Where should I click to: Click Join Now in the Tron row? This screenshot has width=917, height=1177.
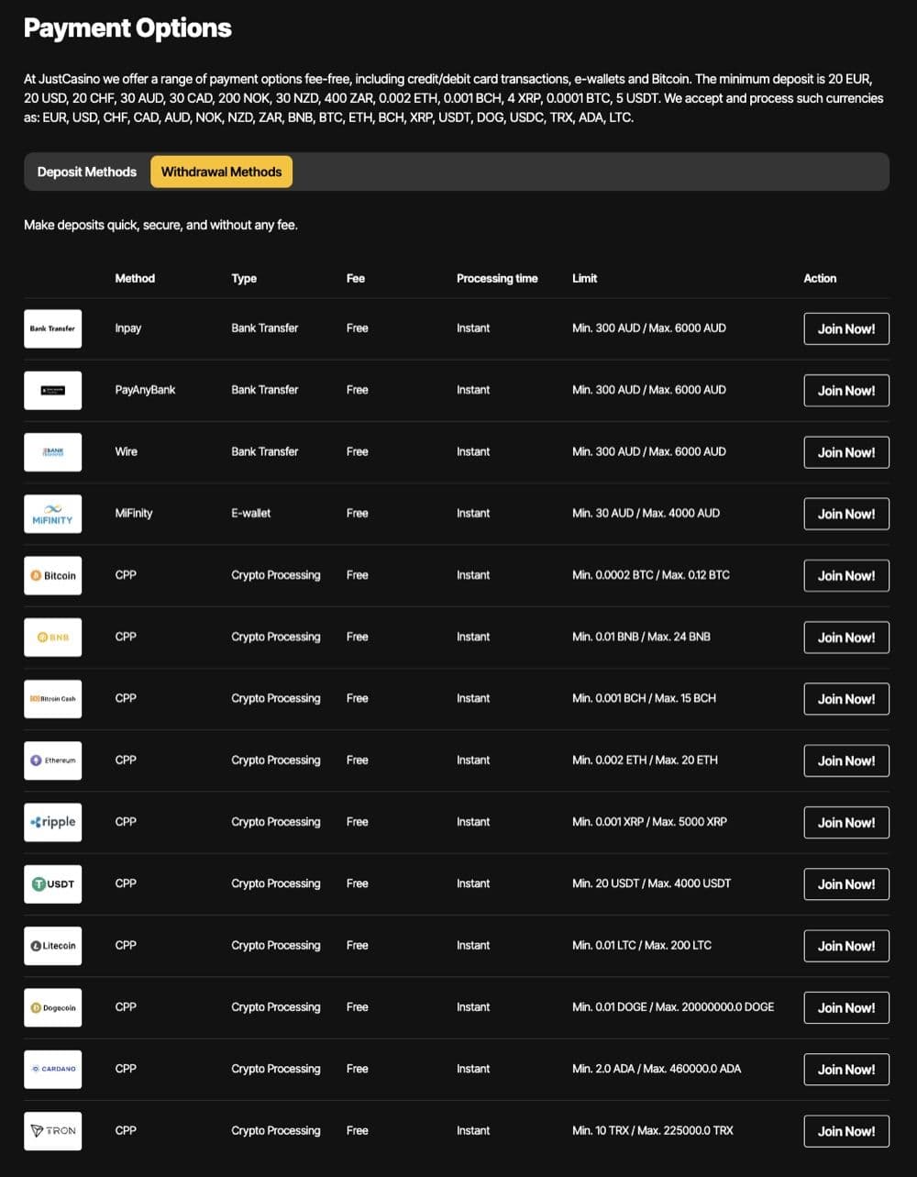[x=846, y=1131]
